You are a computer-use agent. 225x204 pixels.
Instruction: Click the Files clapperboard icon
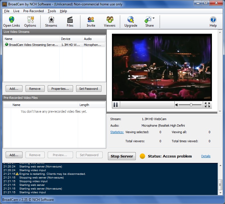point(70,20)
